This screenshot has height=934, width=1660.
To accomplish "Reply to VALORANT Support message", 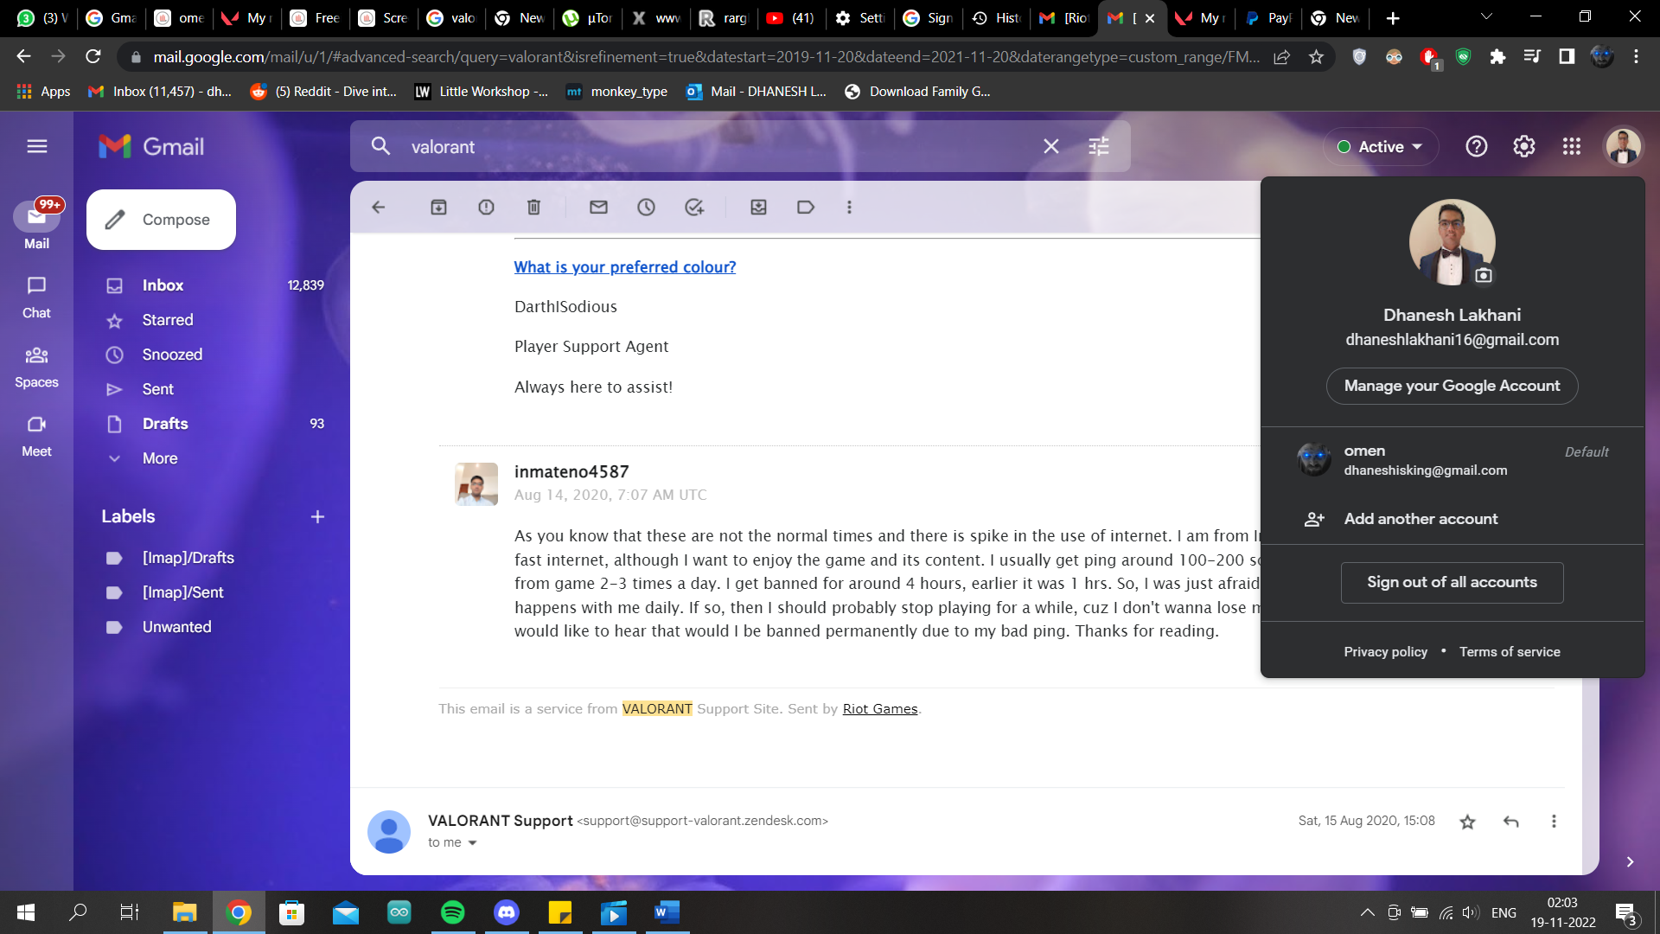I will coord(1511,822).
